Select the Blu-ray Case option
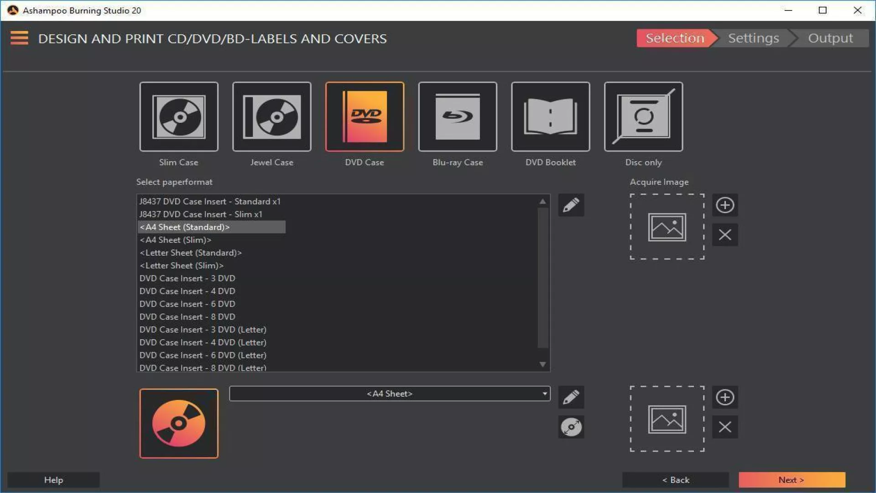The width and height of the screenshot is (876, 493). pyautogui.click(x=457, y=117)
